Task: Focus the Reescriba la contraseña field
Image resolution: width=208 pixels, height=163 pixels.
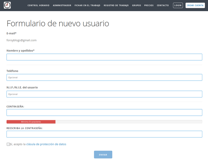Action: 104,134
